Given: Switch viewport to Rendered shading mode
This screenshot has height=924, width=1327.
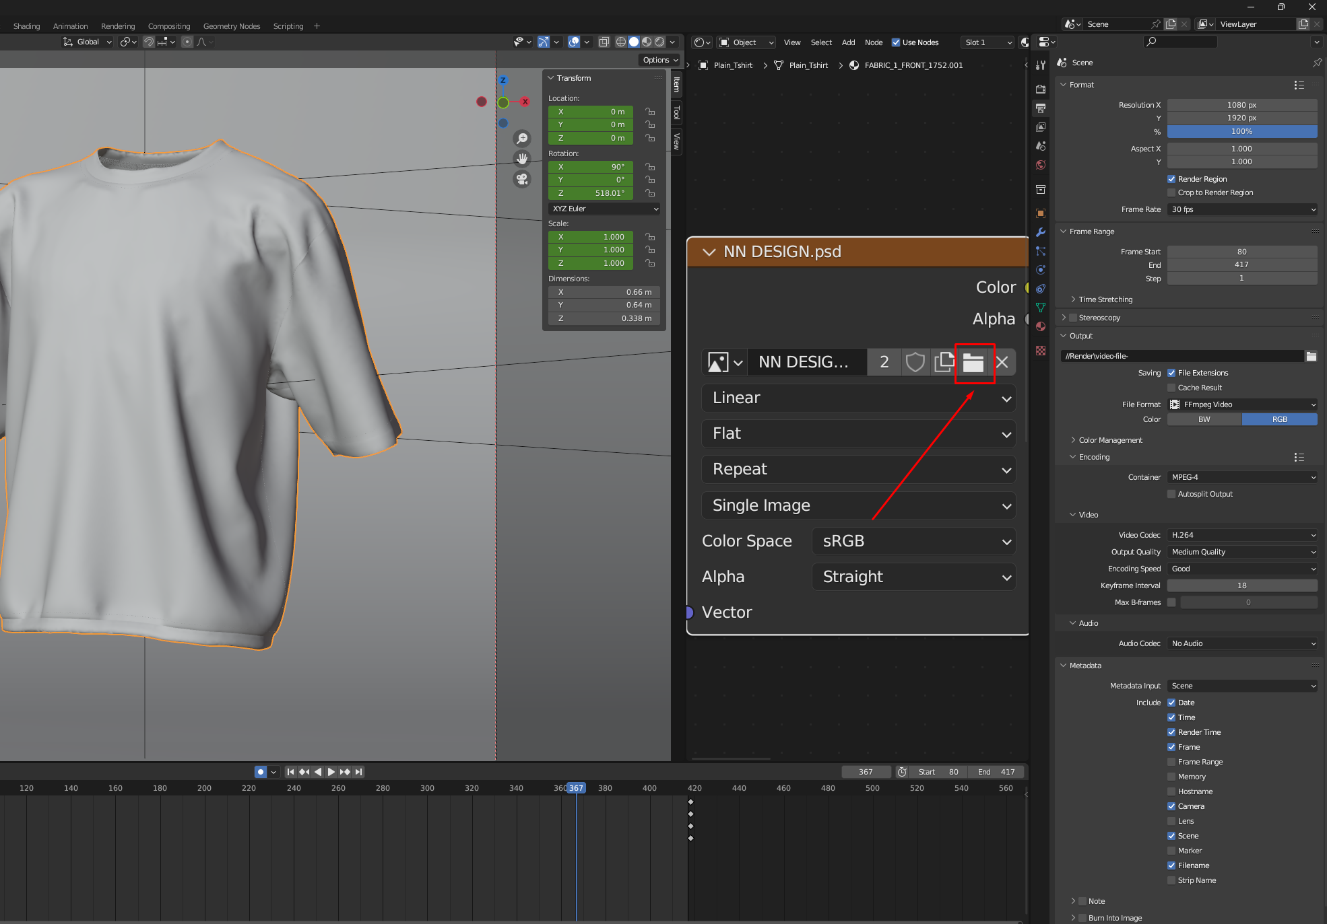Looking at the screenshot, I should tap(659, 42).
